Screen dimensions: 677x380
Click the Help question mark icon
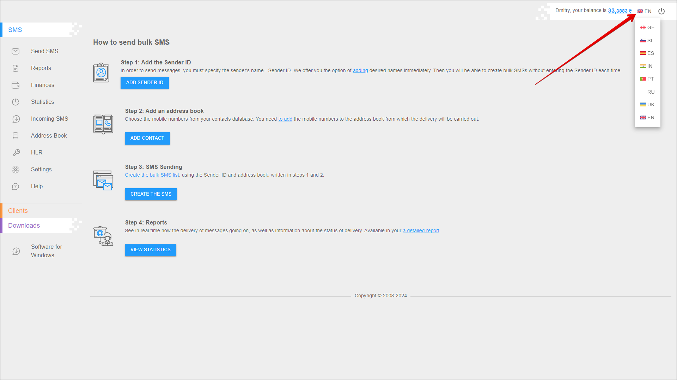(x=16, y=186)
